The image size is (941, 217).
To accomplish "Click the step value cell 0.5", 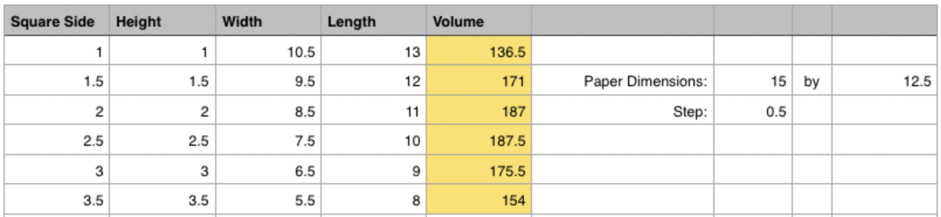I will click(x=753, y=110).
